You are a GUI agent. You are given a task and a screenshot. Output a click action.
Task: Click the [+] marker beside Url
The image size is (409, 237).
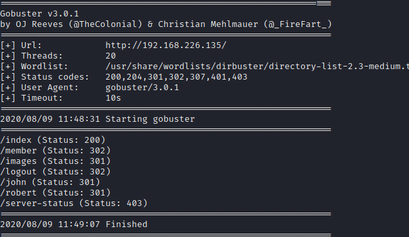(x=8, y=45)
